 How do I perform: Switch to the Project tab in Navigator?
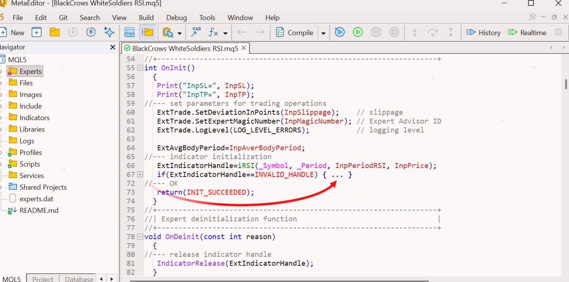pos(43,279)
